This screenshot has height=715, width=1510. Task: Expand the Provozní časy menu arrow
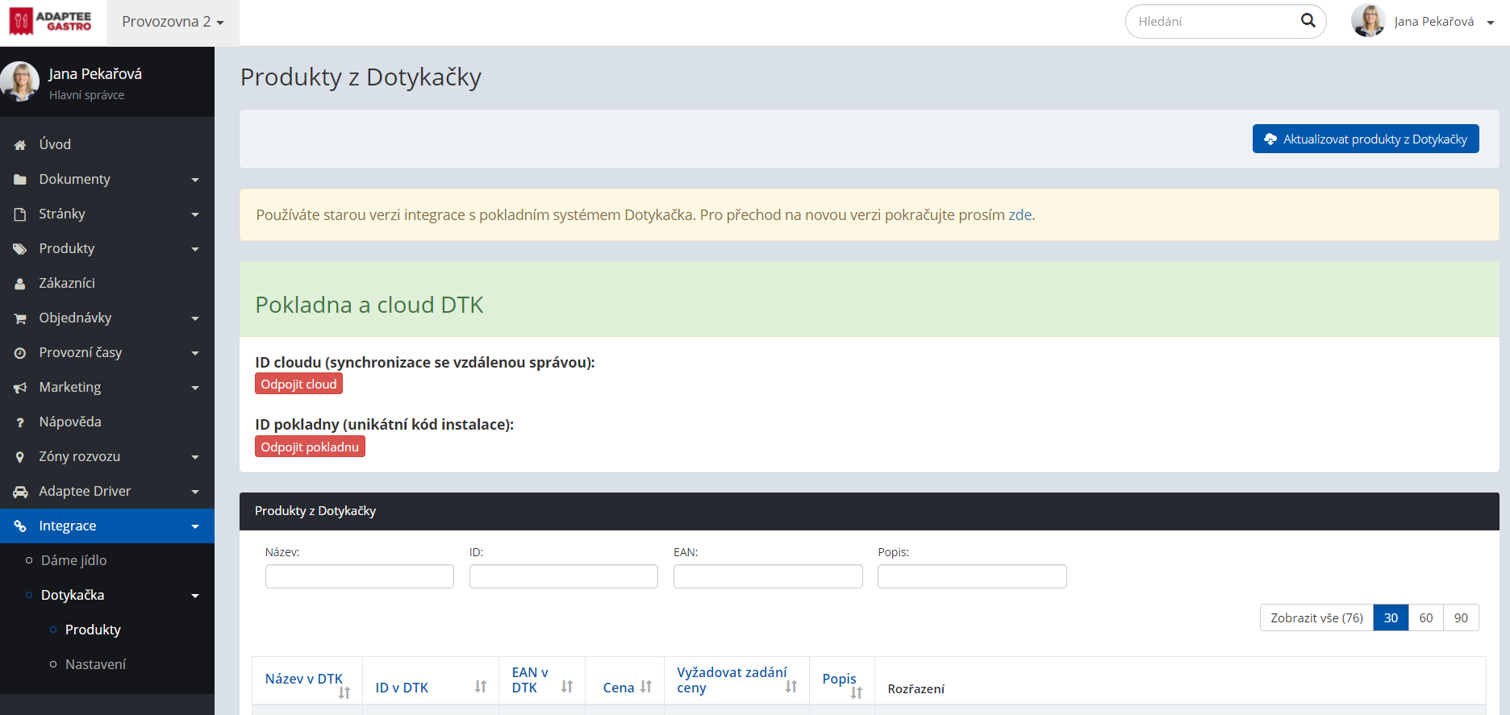194,353
